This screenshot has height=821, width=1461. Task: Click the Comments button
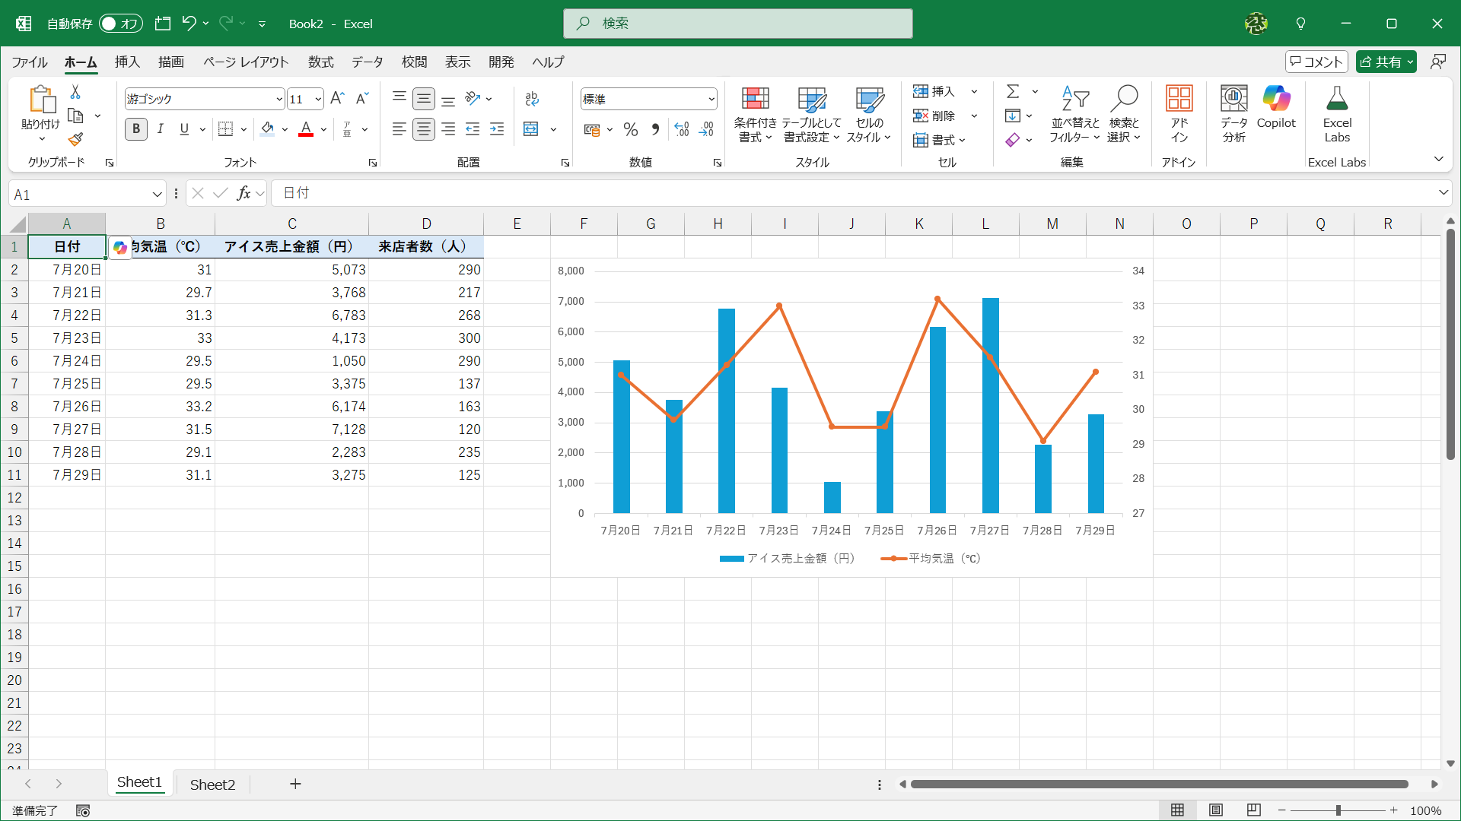[1316, 62]
